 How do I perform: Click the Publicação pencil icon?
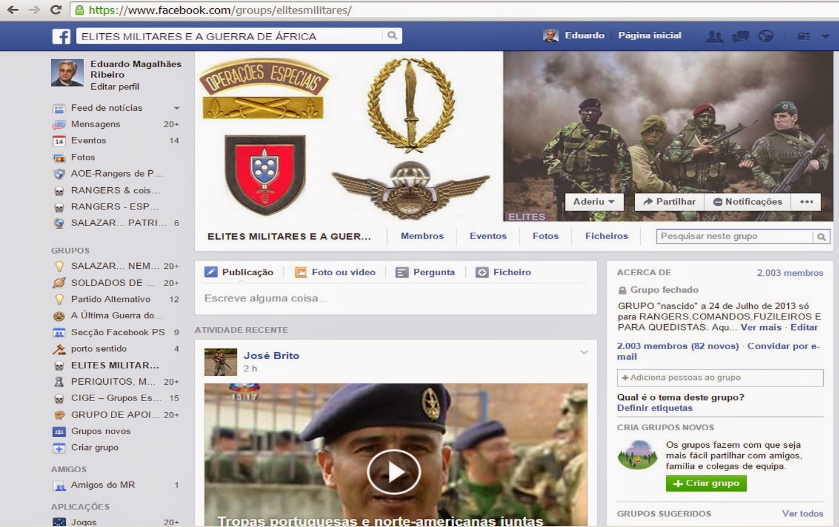[211, 272]
